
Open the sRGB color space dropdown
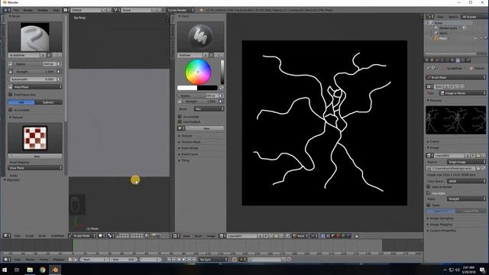point(466,181)
